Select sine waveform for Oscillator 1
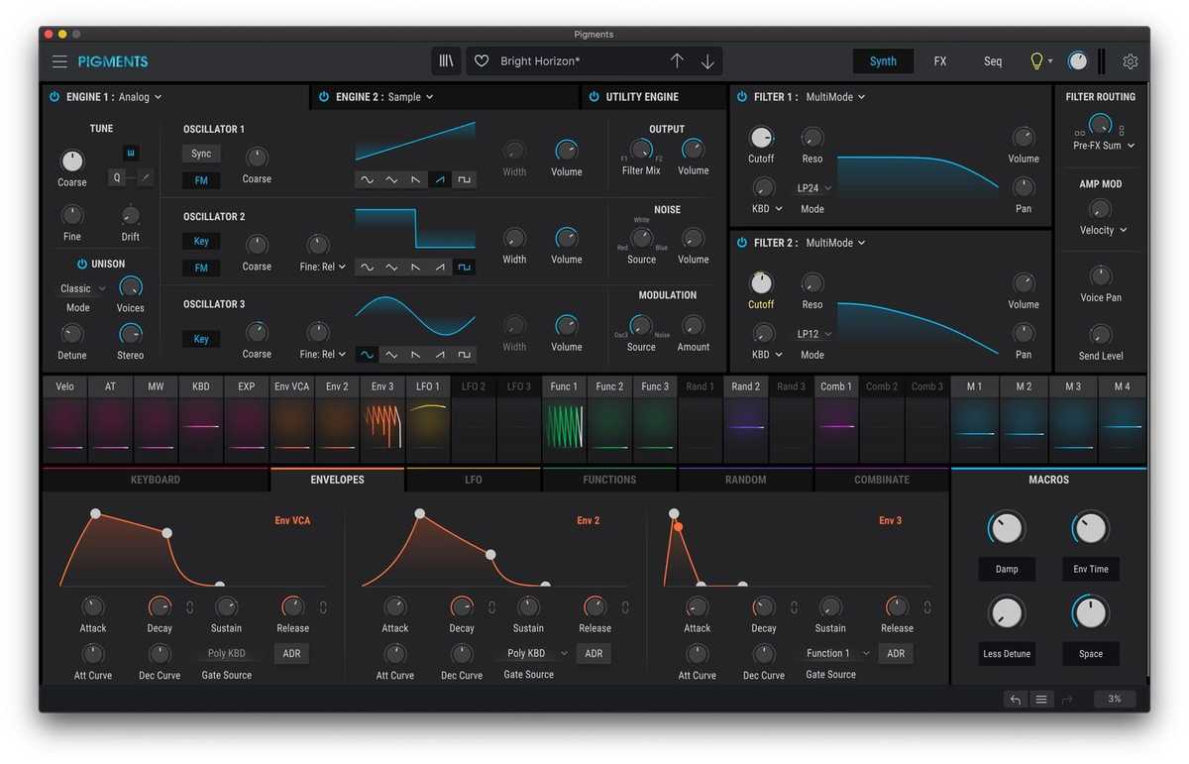 (368, 179)
